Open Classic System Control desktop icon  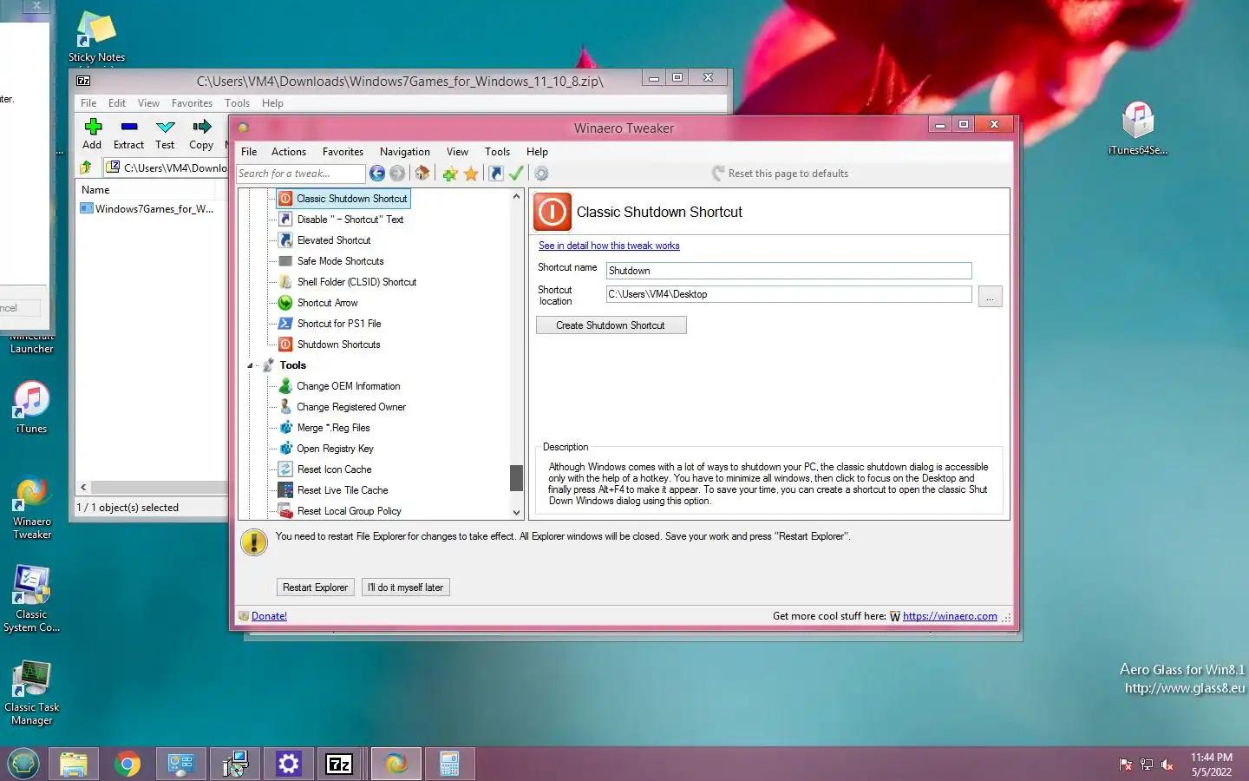click(x=32, y=599)
